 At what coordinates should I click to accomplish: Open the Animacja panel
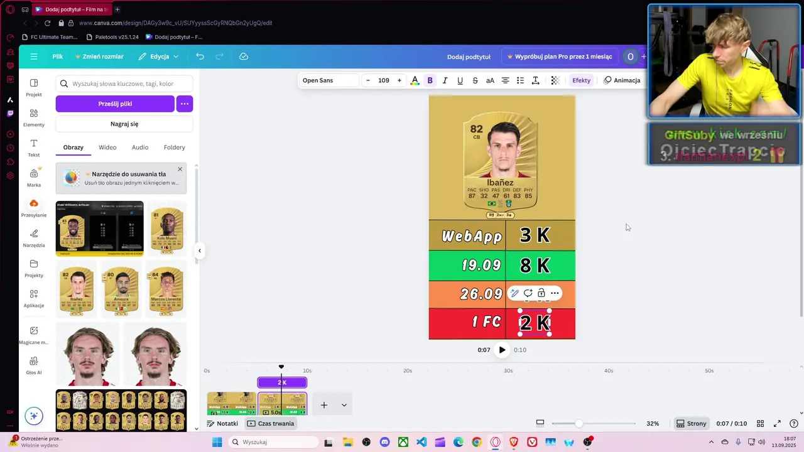click(x=622, y=80)
